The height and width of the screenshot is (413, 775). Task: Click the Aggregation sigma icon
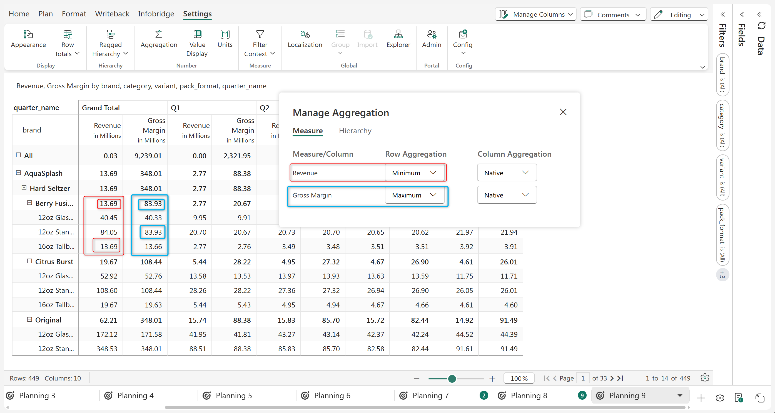pos(159,34)
